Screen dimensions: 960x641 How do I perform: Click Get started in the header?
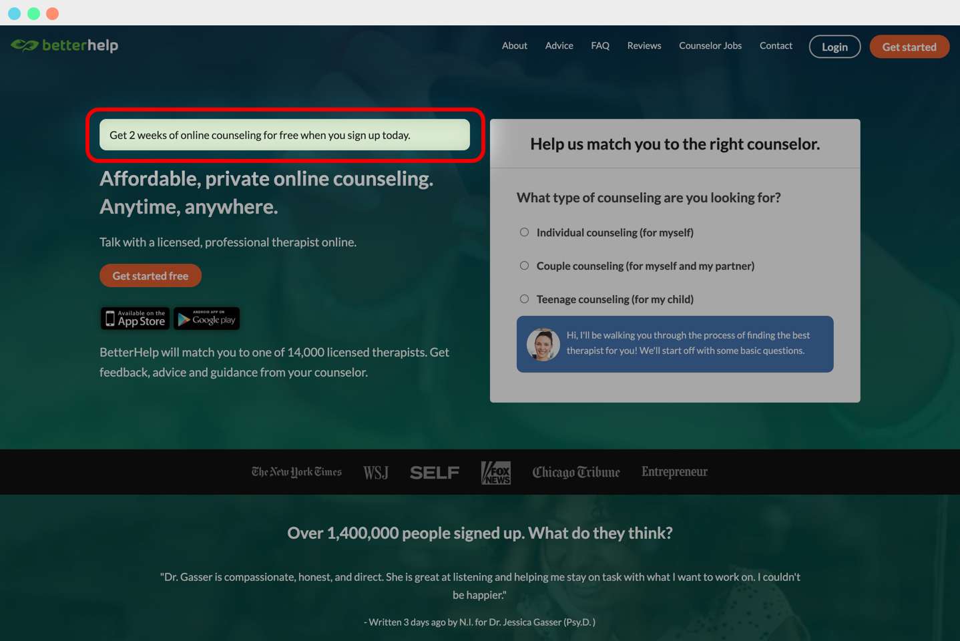[909, 47]
